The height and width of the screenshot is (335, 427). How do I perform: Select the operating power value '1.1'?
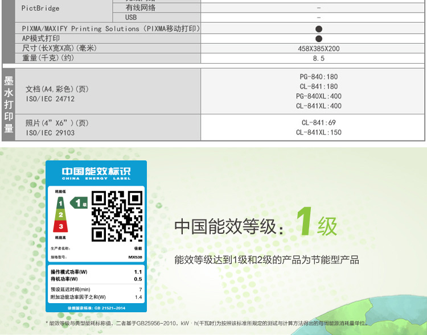pos(138,272)
